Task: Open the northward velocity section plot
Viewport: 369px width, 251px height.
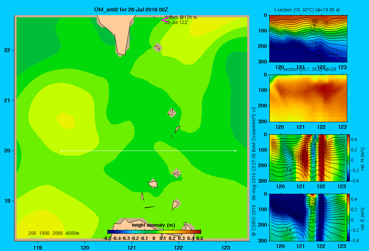Action: click(x=308, y=158)
